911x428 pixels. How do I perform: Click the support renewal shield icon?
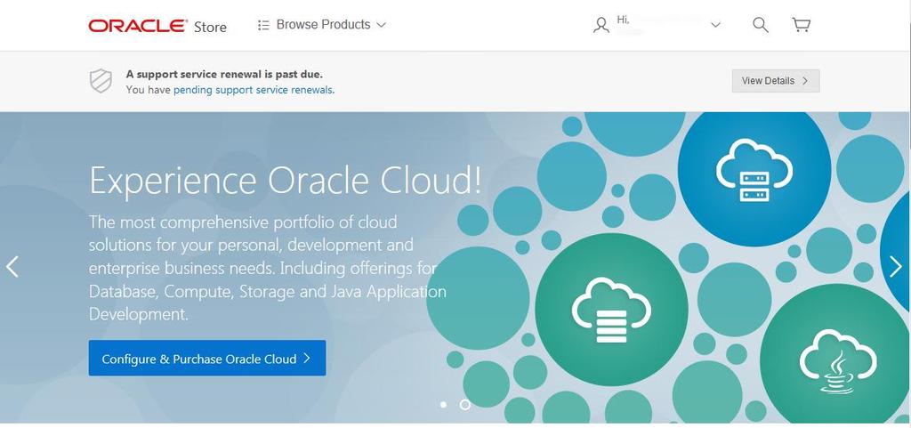(101, 81)
